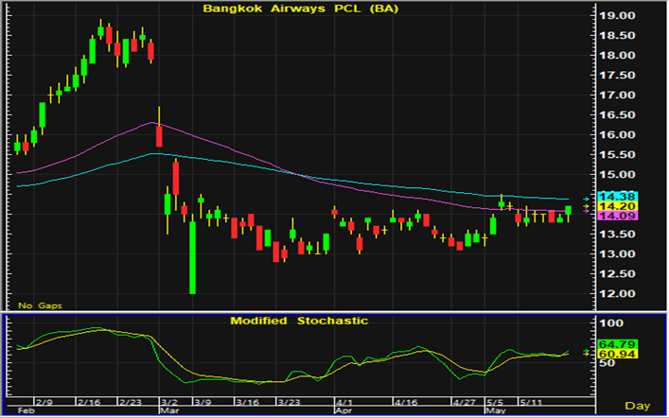This screenshot has width=669, height=418.
Task: Select the 4/16 date marker
Action: pyautogui.click(x=405, y=402)
